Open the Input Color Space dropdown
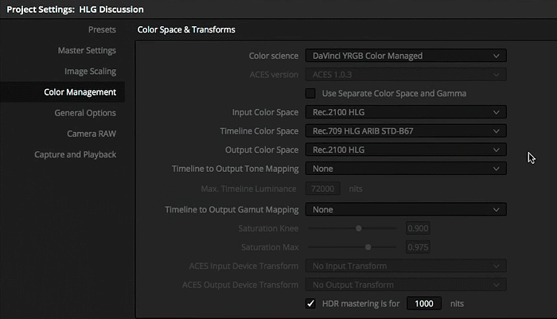Screen dimensions: 557x319 406,112
